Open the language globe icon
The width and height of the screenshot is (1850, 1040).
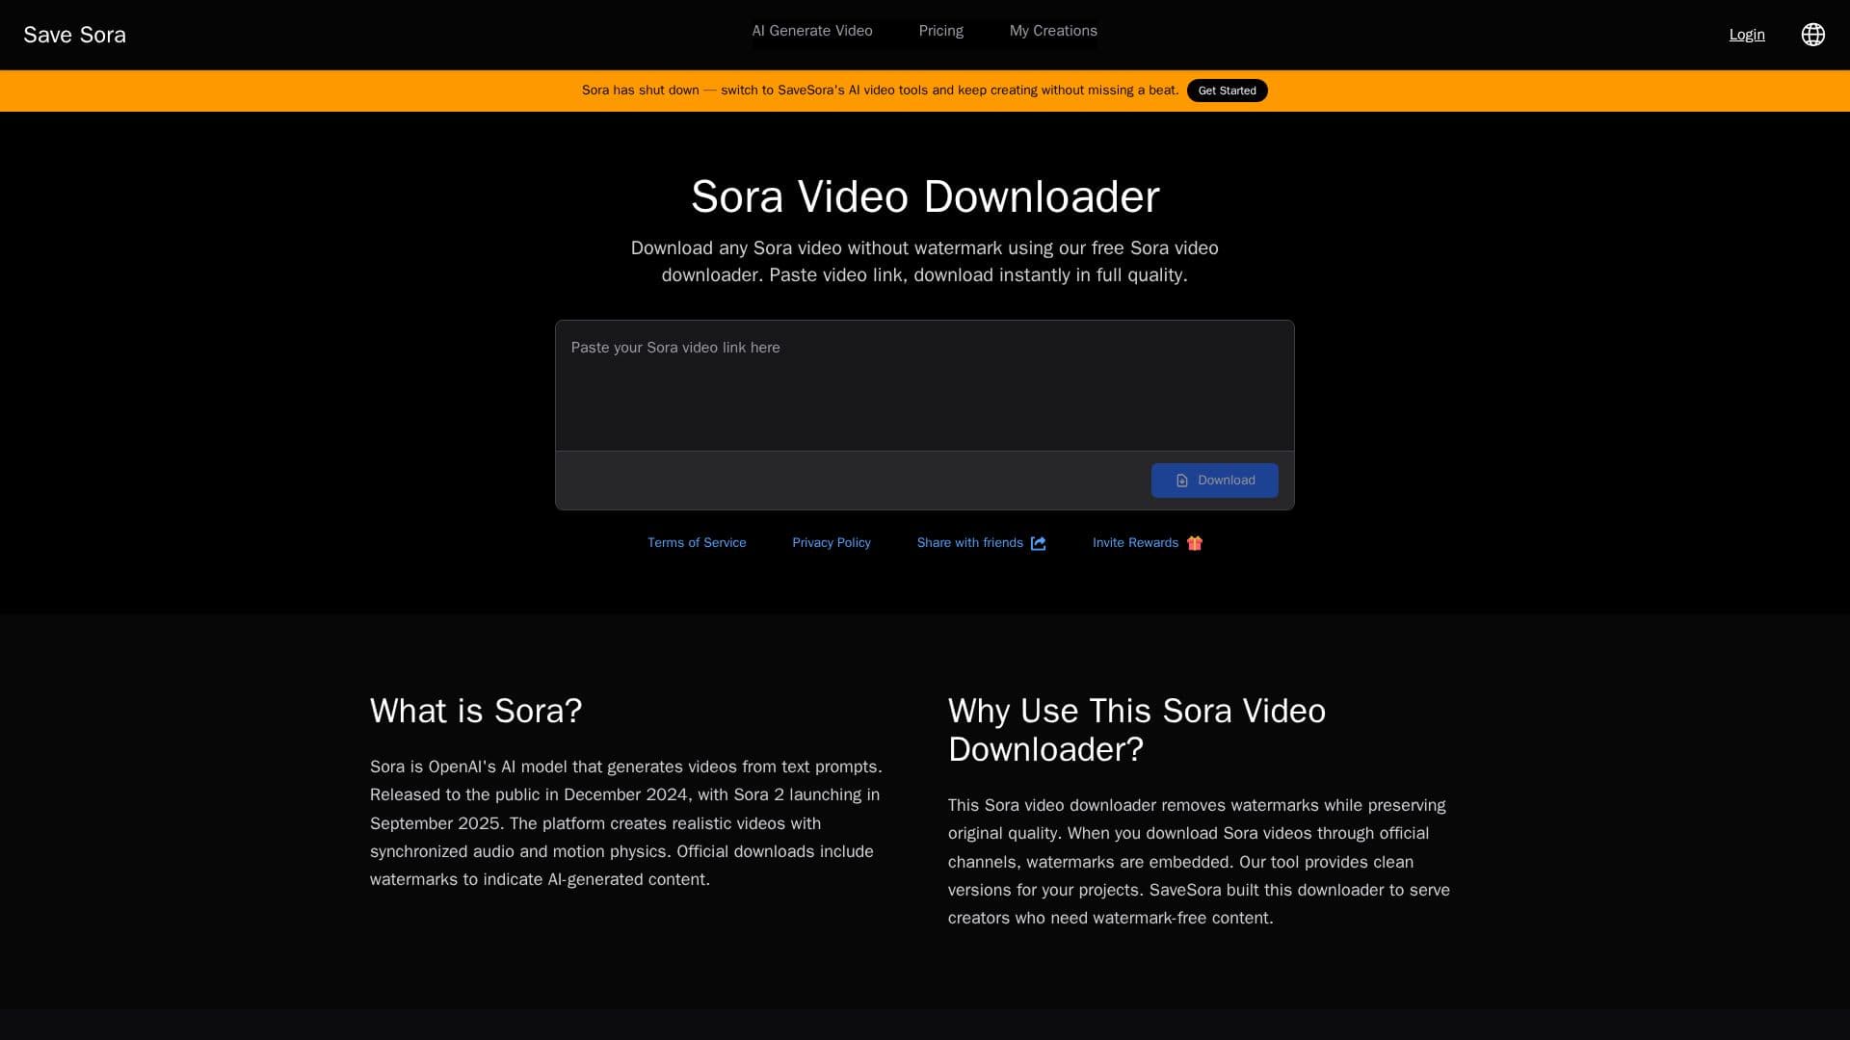click(x=1812, y=35)
